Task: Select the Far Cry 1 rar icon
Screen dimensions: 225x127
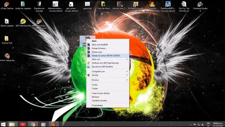Action: (x=184, y=6)
